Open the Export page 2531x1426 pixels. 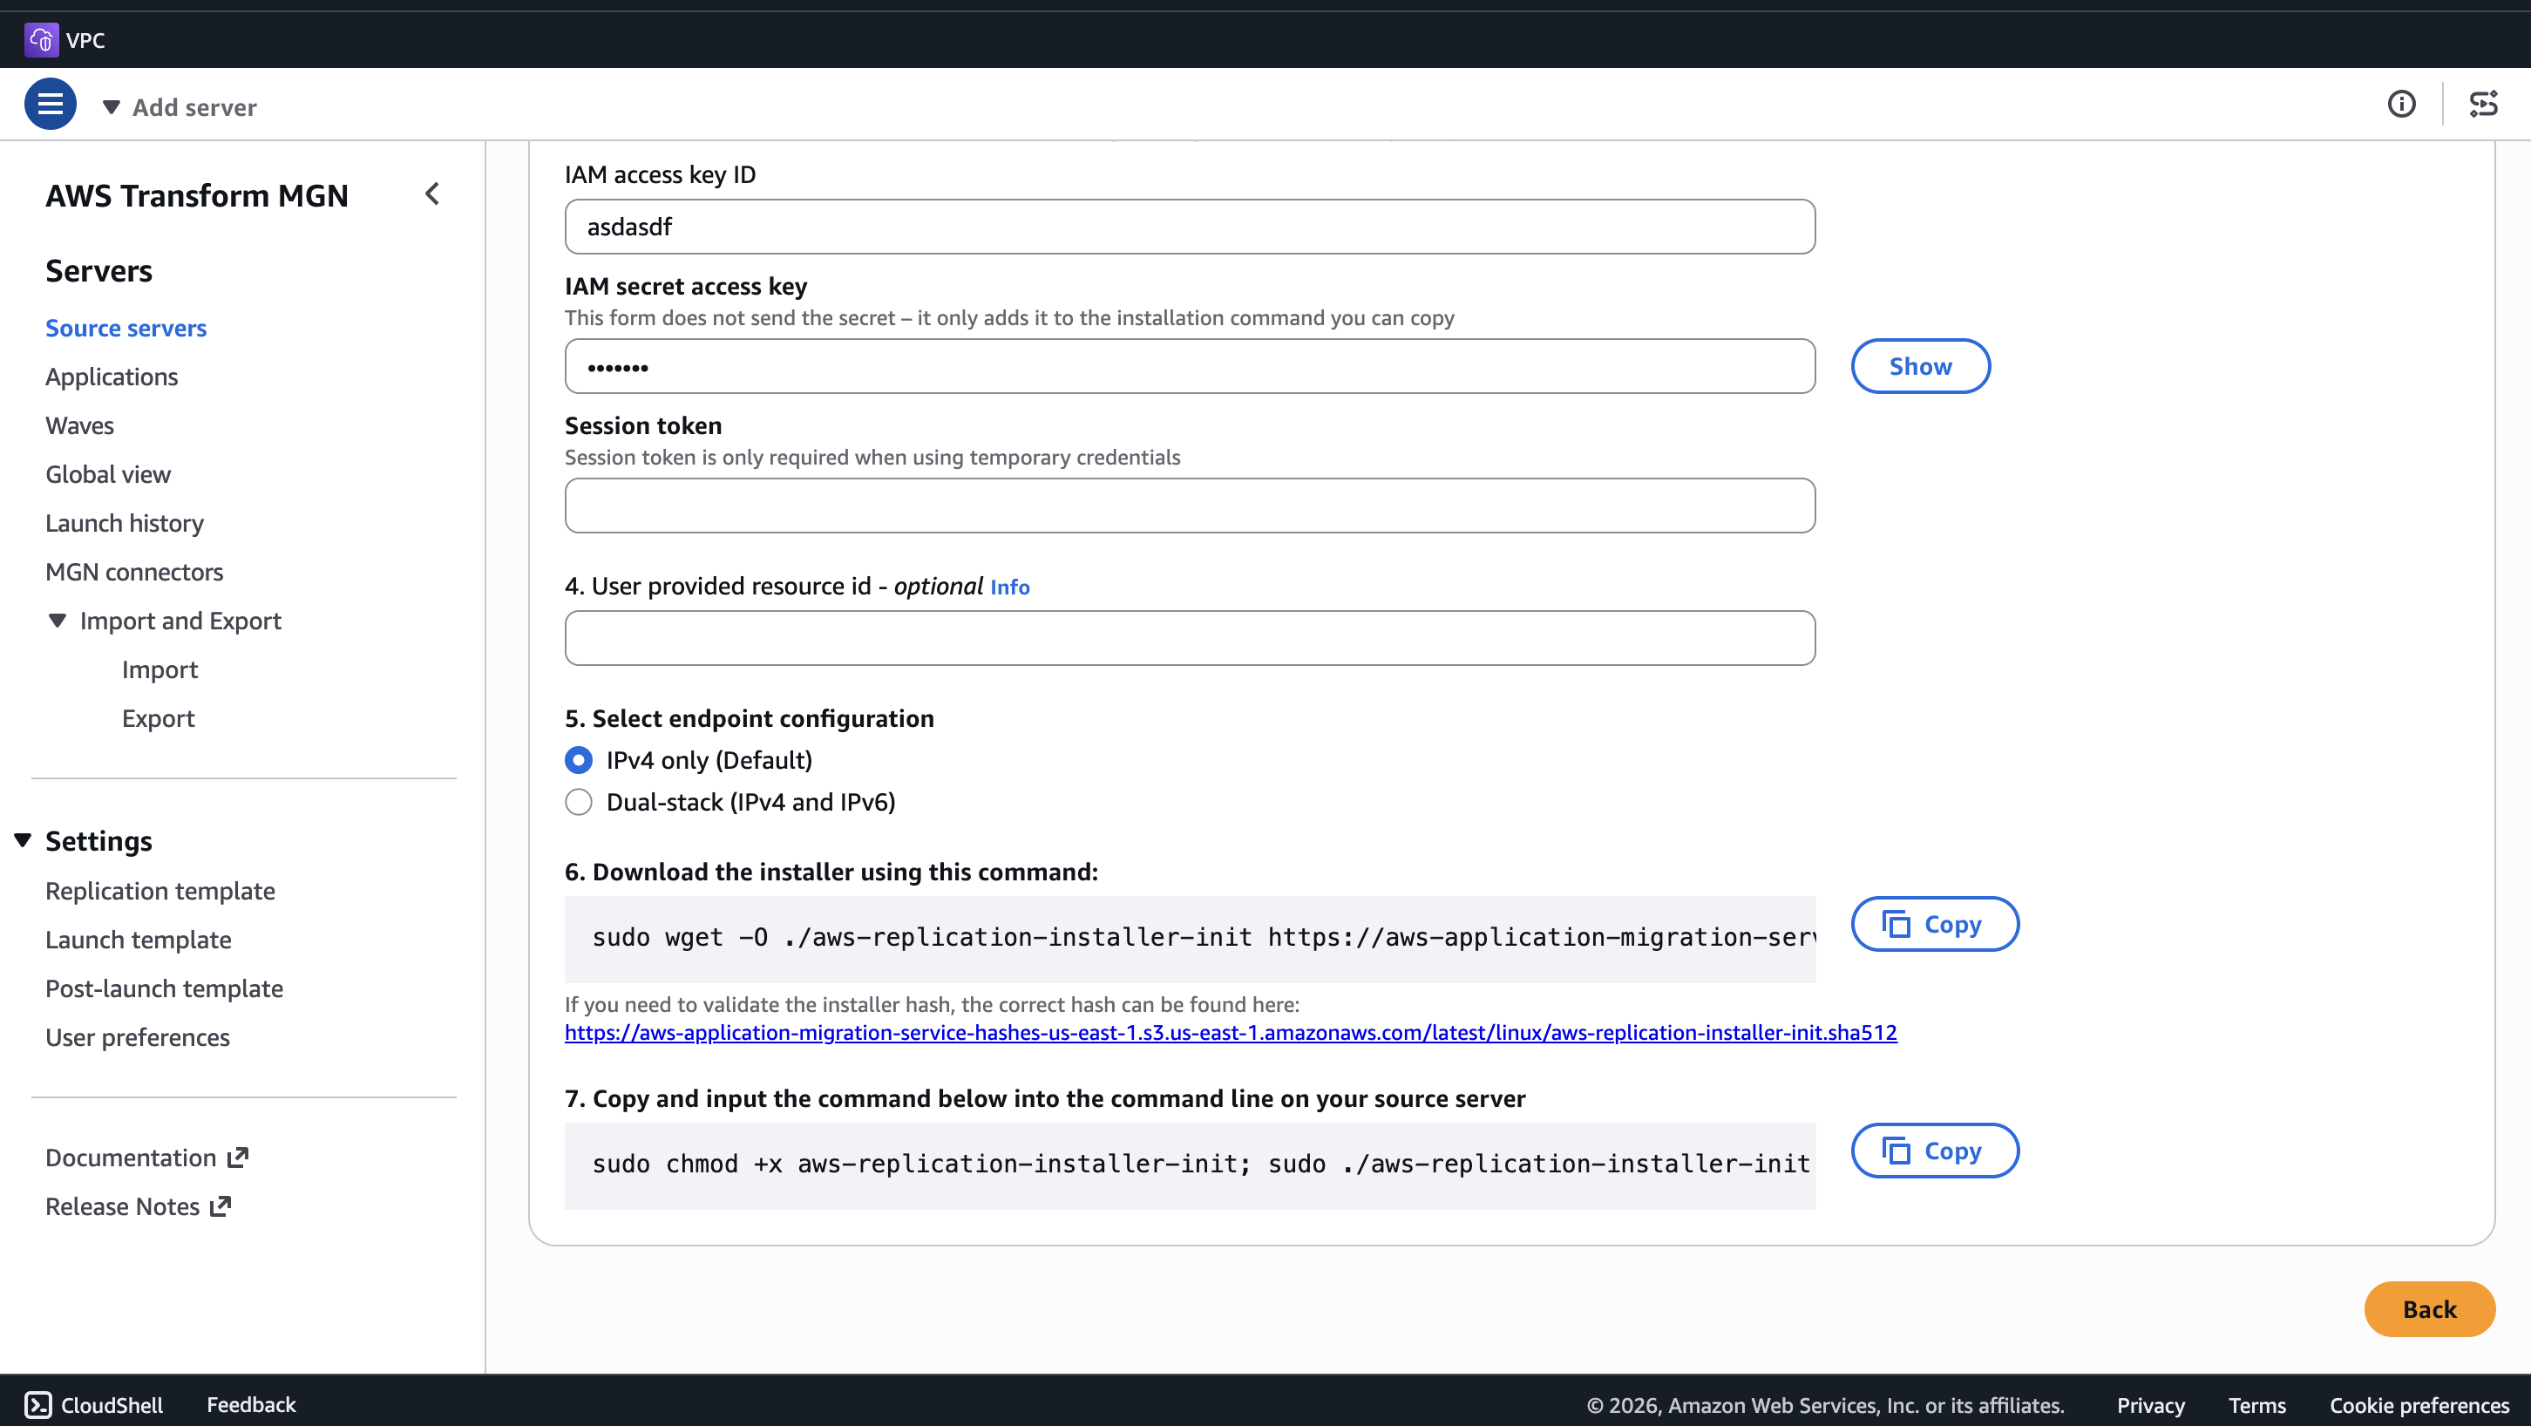pos(159,718)
